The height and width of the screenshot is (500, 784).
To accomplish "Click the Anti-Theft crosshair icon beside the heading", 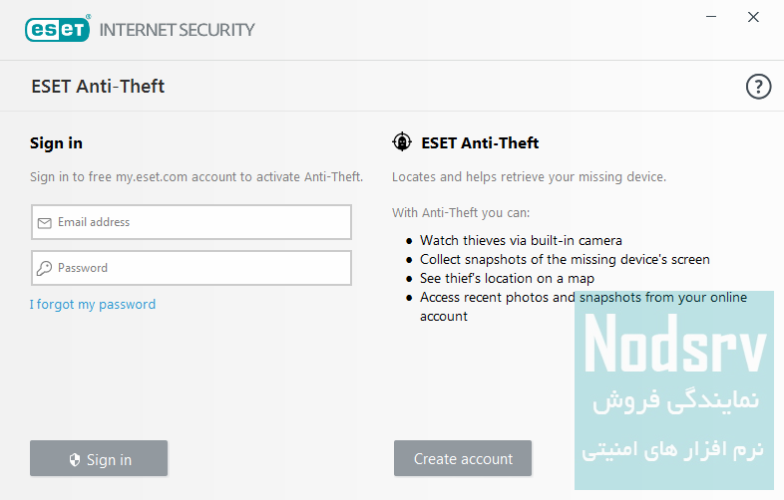I will point(402,142).
